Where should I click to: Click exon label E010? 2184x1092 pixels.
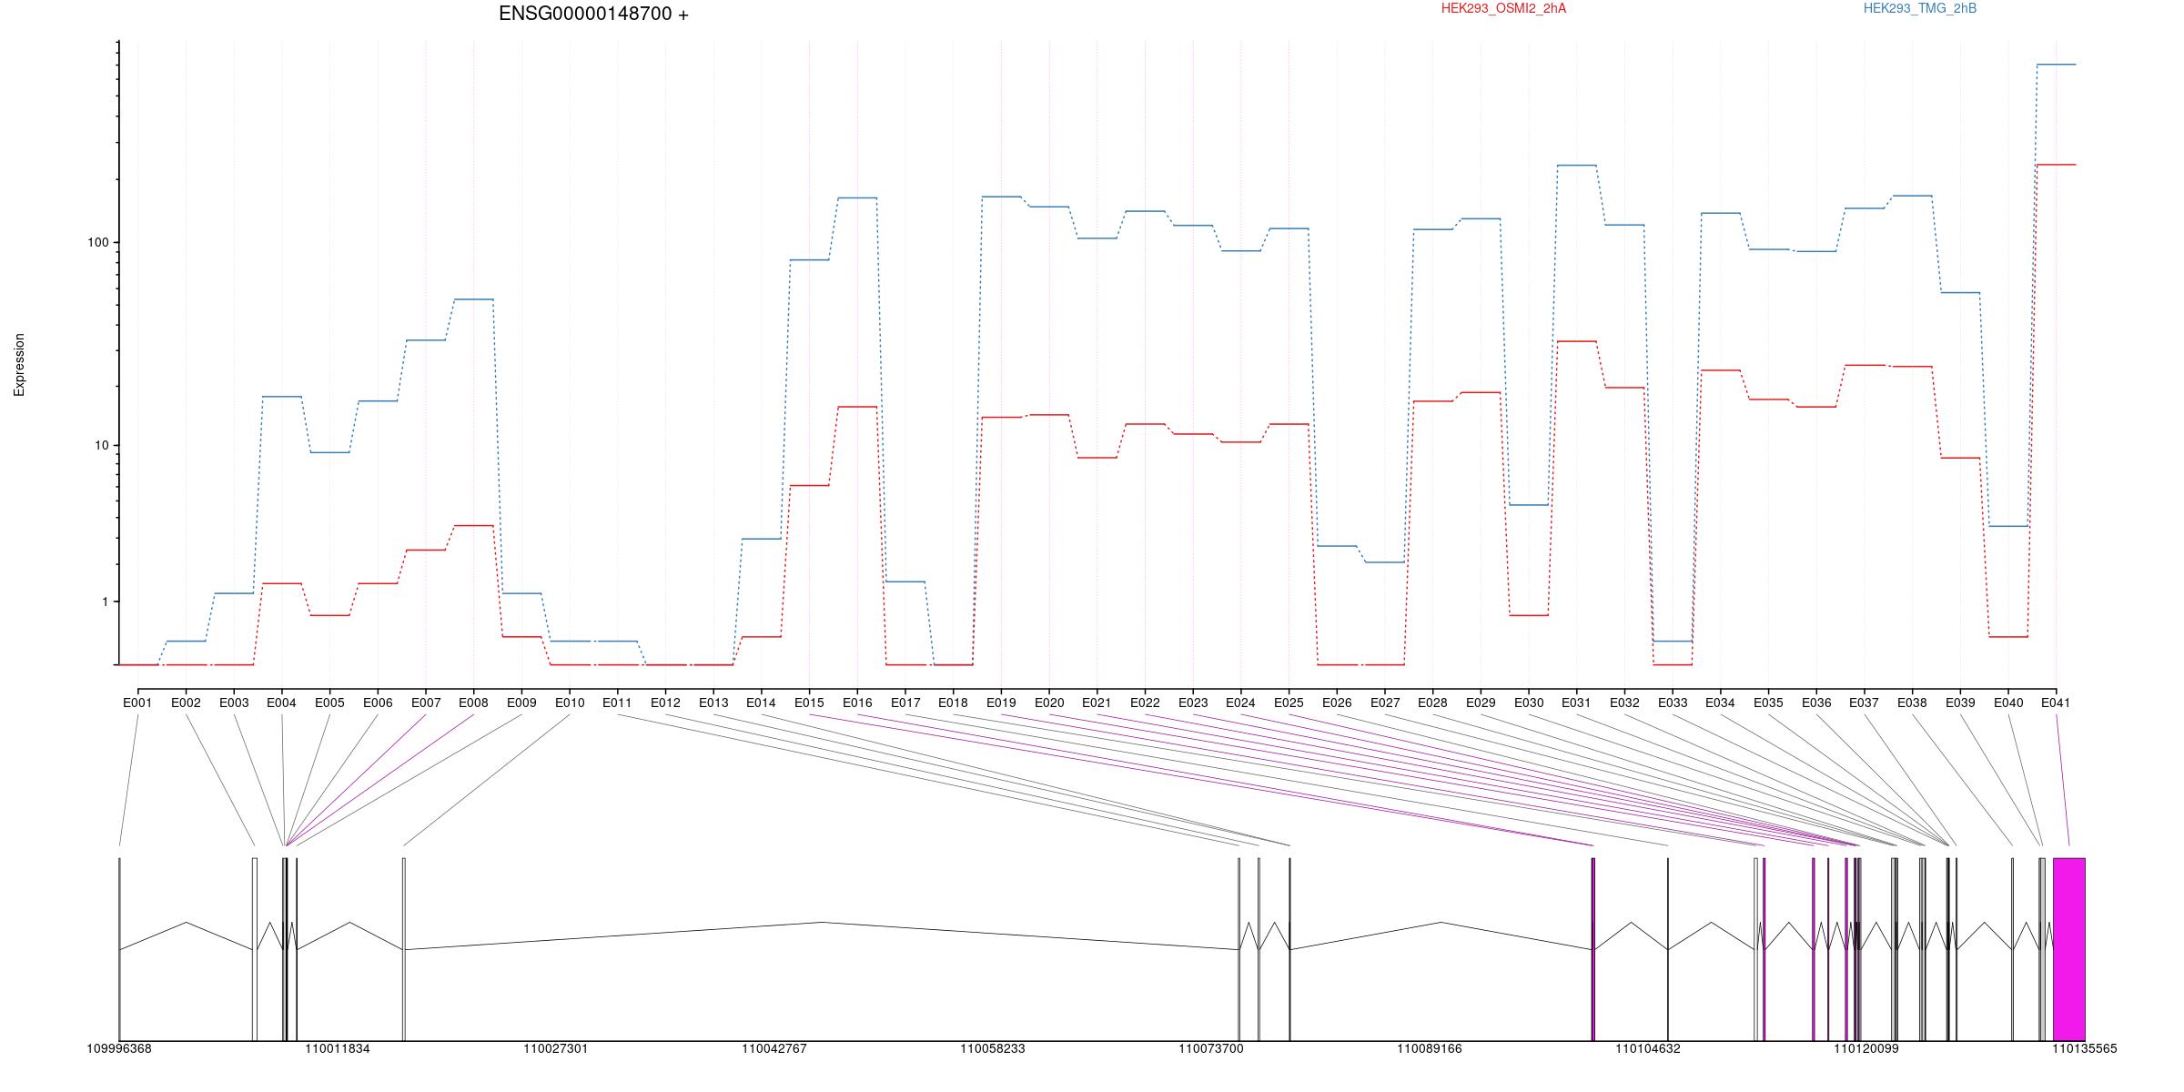(570, 703)
